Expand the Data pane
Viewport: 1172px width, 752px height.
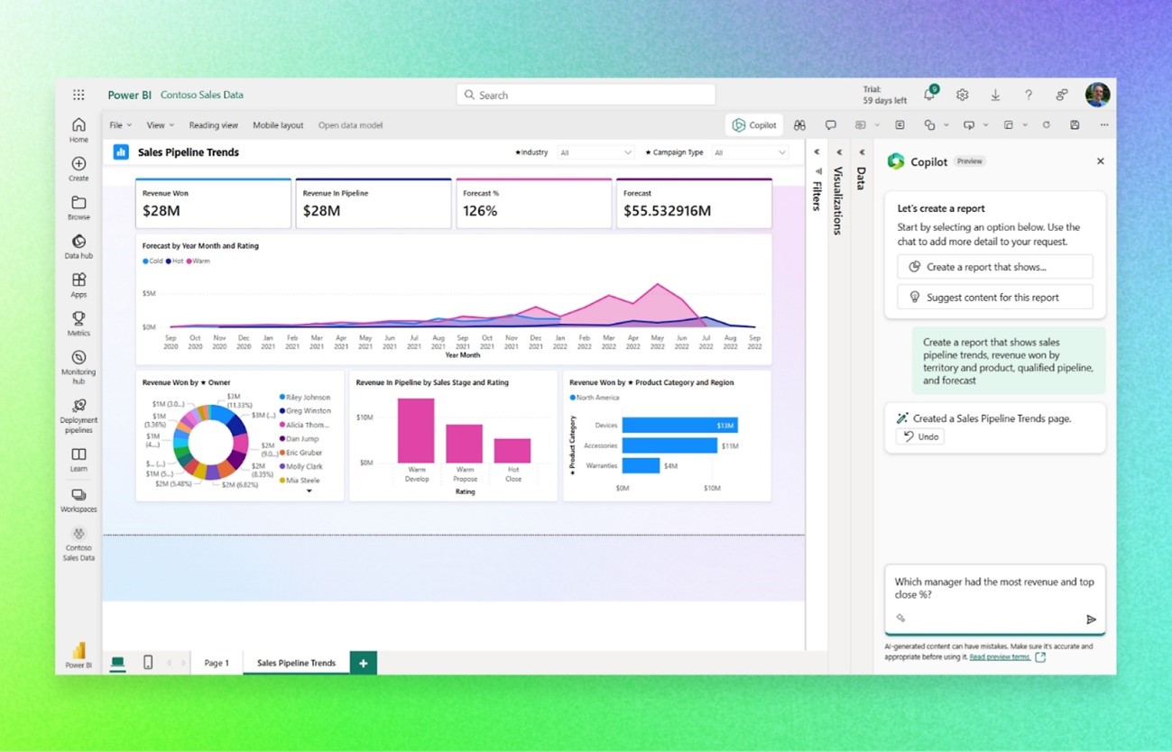[x=862, y=152]
